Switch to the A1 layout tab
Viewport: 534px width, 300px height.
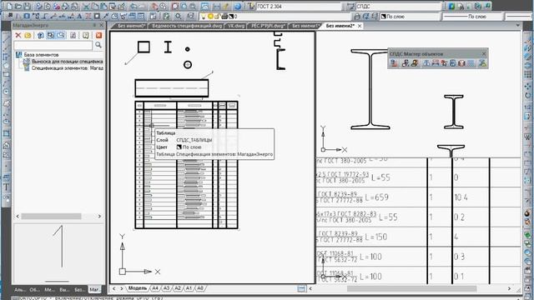189,288
